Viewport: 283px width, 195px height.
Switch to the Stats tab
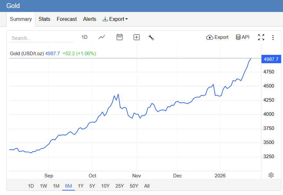tap(44, 19)
